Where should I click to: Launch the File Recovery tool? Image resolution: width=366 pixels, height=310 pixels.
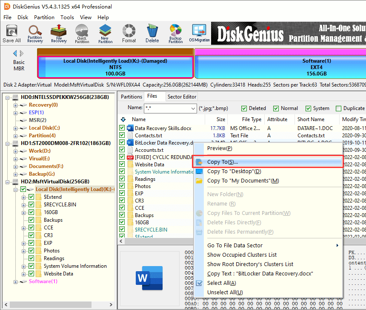(x=59, y=34)
